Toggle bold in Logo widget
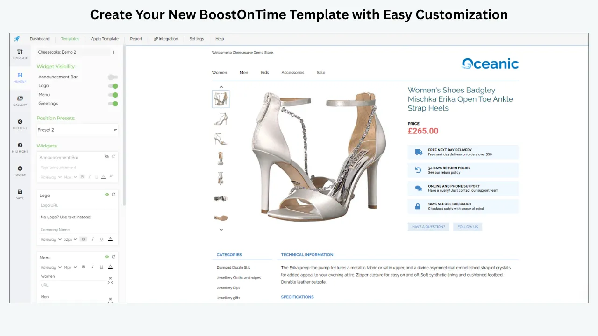 tap(84, 239)
